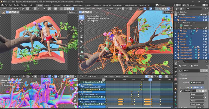Image resolution: width=209 pixels, height=109 pixels.
Task: Click the Color socket dot beside hdri_sky
Action: coord(191,88)
